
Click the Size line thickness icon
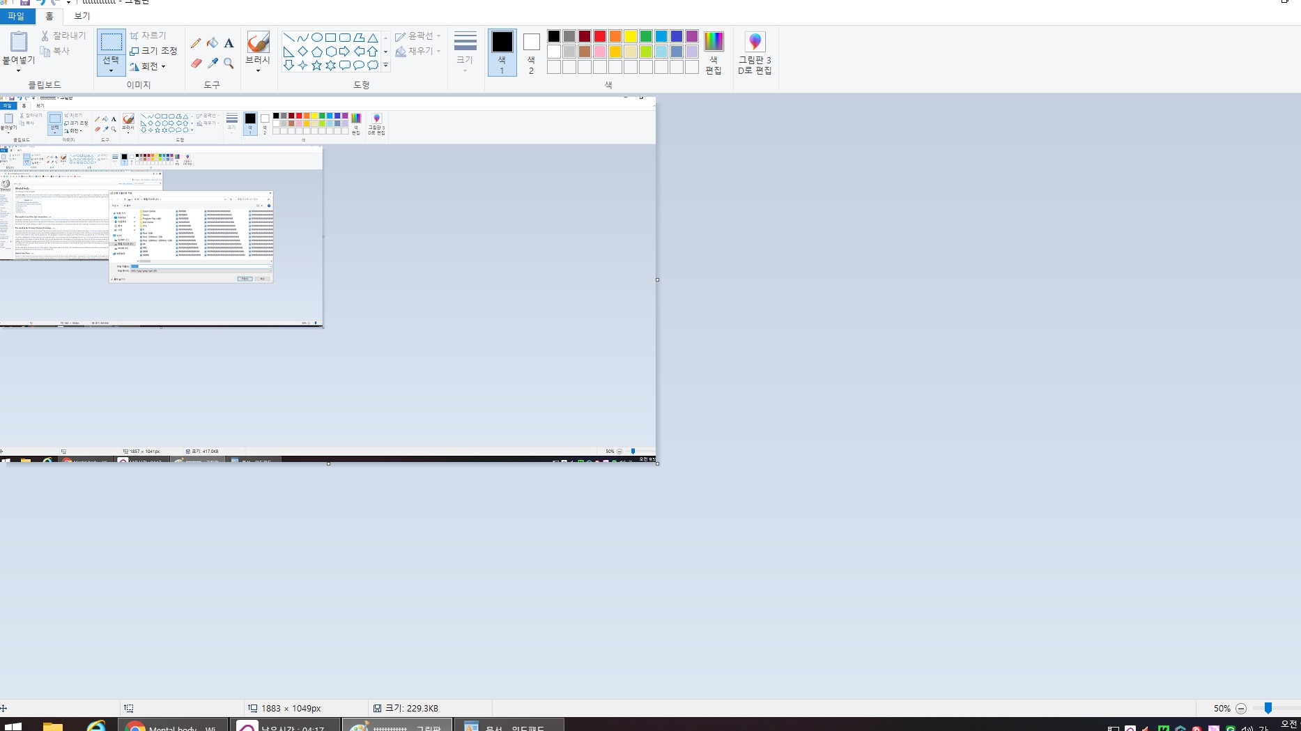tap(465, 41)
